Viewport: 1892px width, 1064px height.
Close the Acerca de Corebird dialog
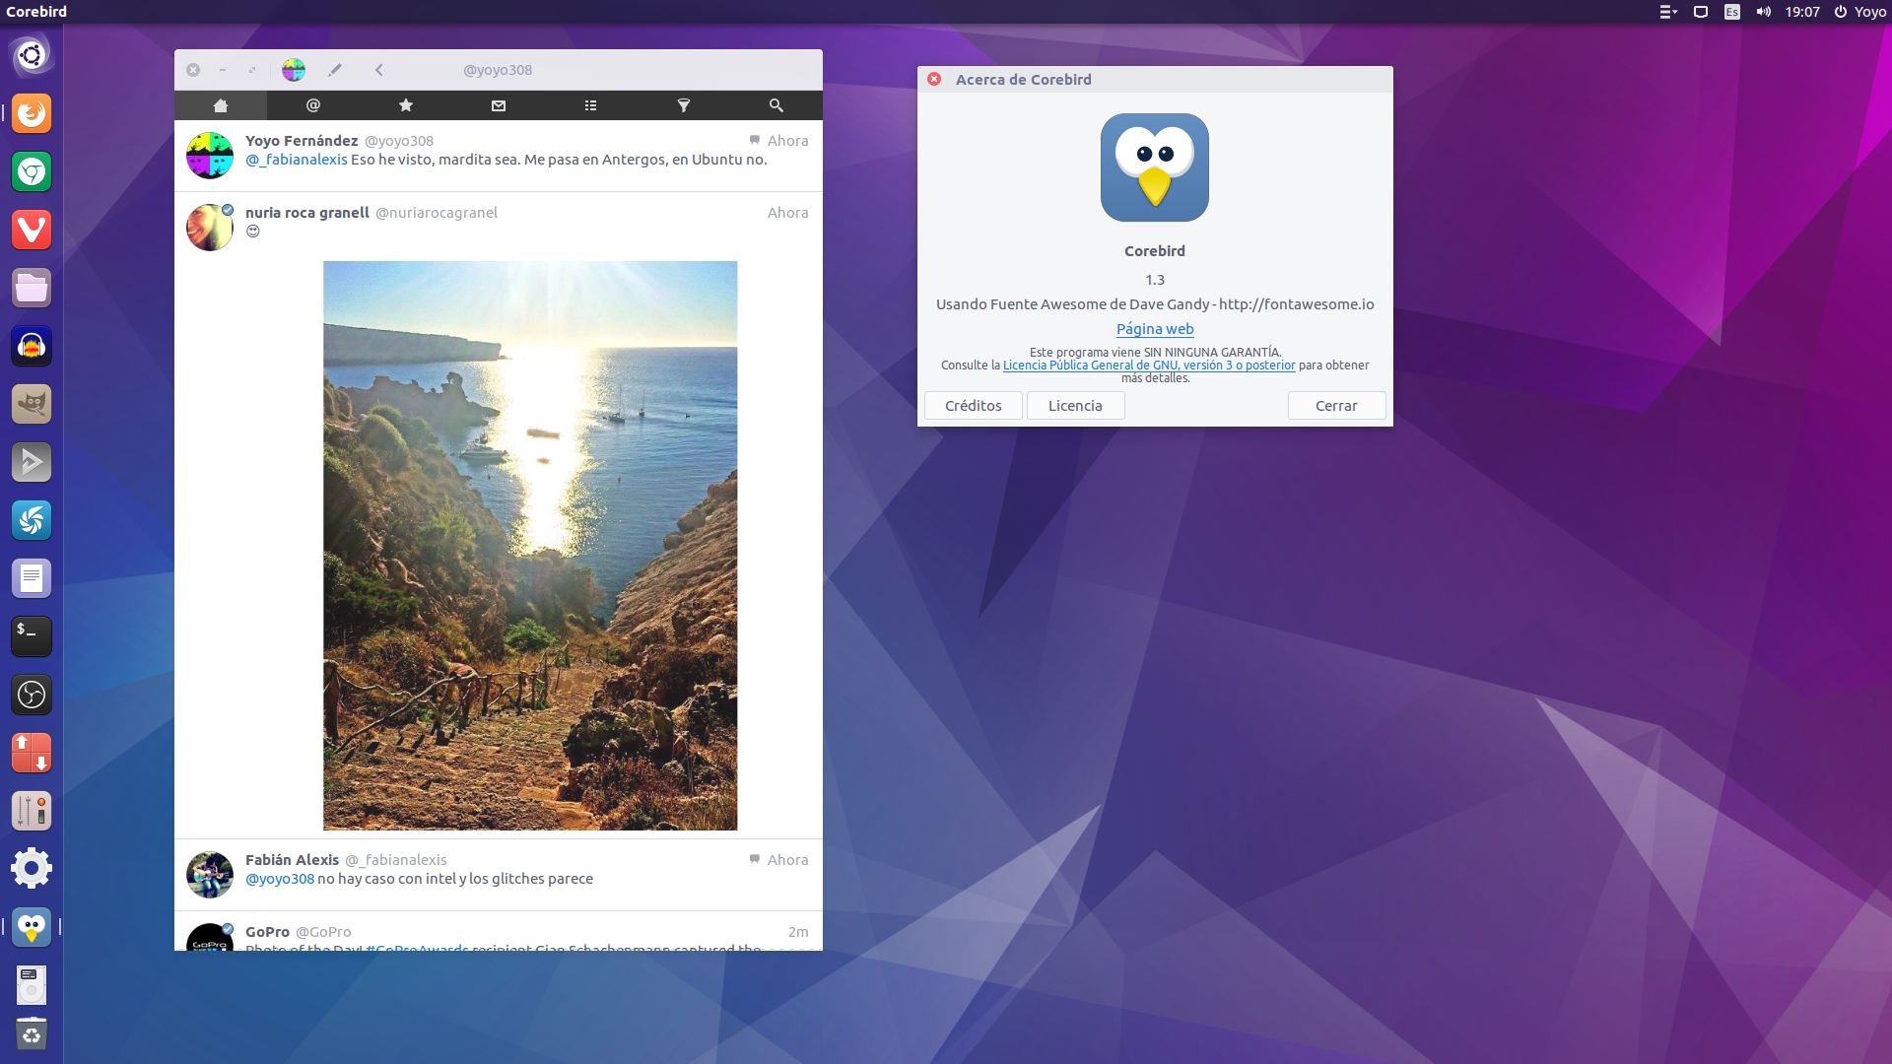point(934,79)
